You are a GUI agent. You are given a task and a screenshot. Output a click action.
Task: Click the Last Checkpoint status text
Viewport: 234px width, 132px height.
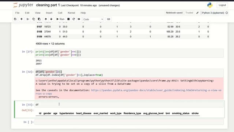click(x=79, y=5)
